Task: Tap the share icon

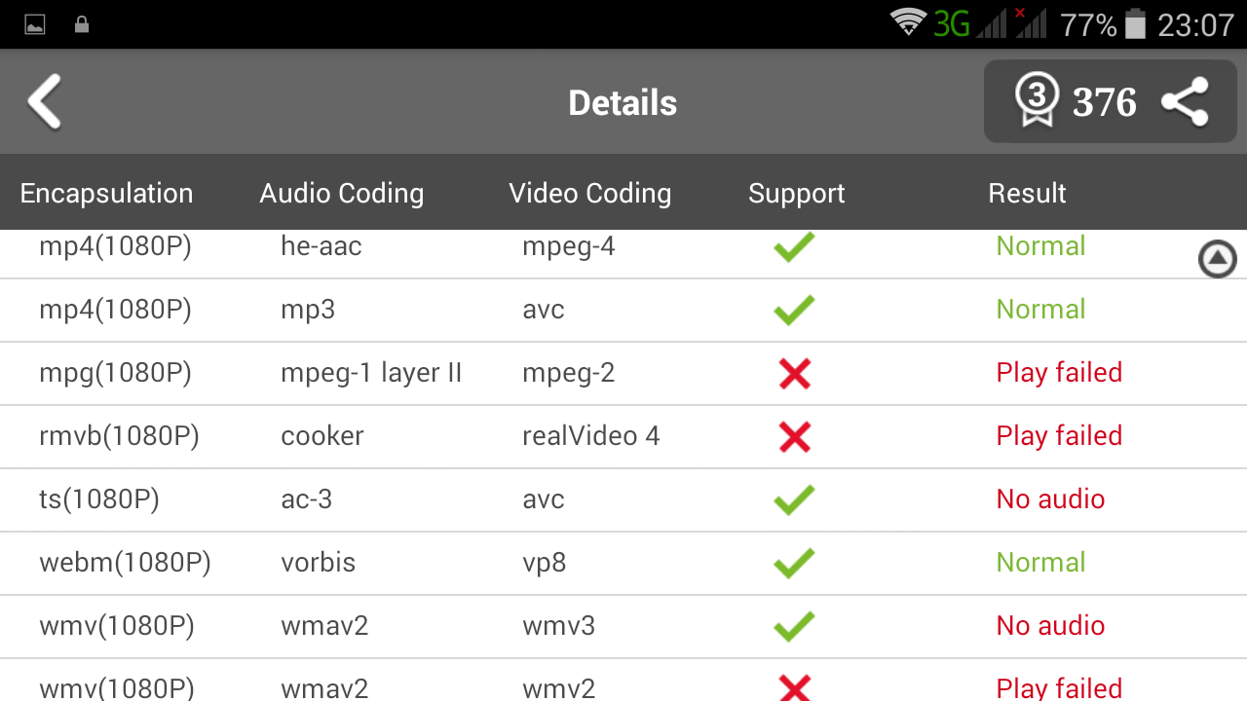Action: 1185,102
